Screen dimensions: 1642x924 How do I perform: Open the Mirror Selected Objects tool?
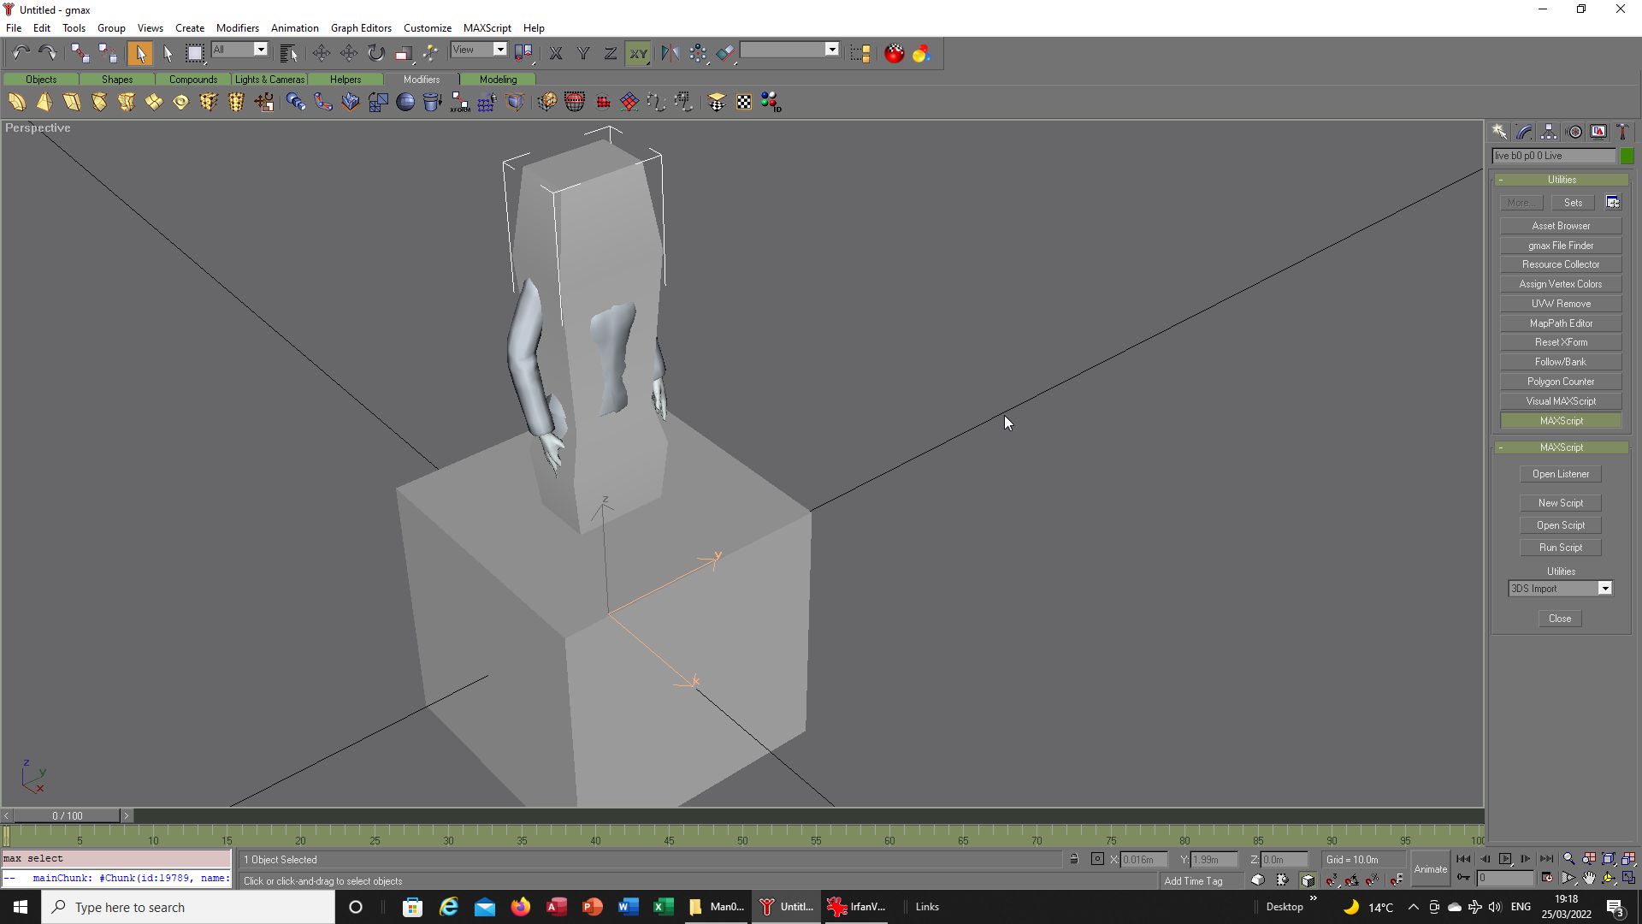tap(670, 53)
